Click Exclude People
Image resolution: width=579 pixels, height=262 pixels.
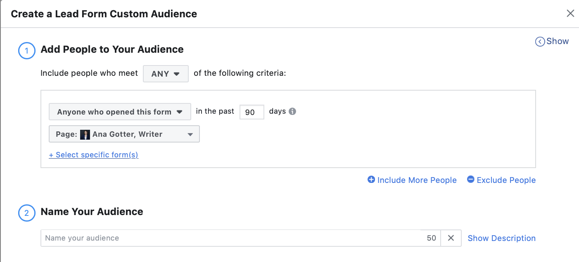(x=506, y=180)
